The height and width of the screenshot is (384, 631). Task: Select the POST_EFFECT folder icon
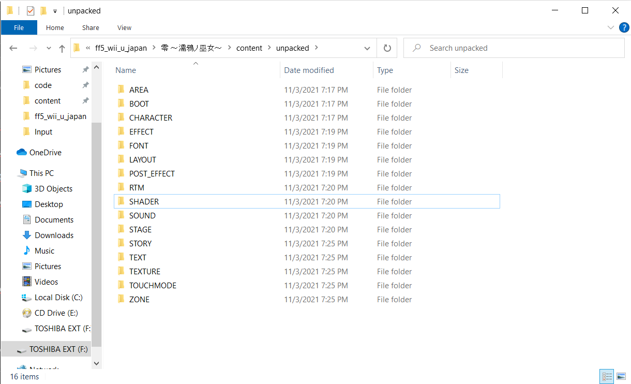(121, 173)
